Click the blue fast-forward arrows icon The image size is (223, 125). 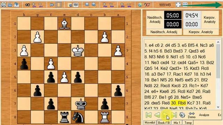(52, 5)
